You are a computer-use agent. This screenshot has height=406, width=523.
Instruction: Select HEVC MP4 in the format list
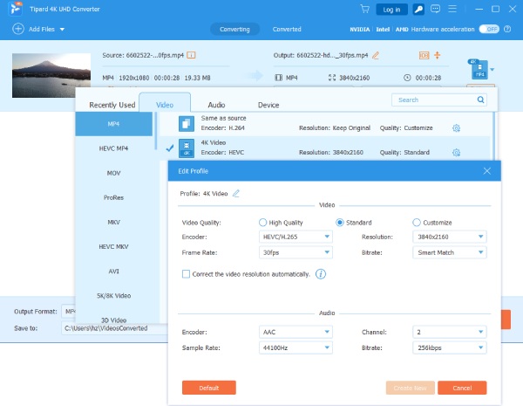113,148
